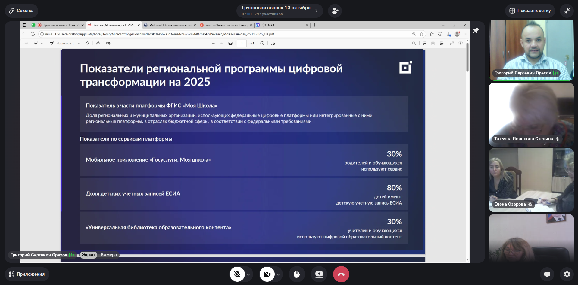
Task: Open the chat panel
Action: coord(547,274)
